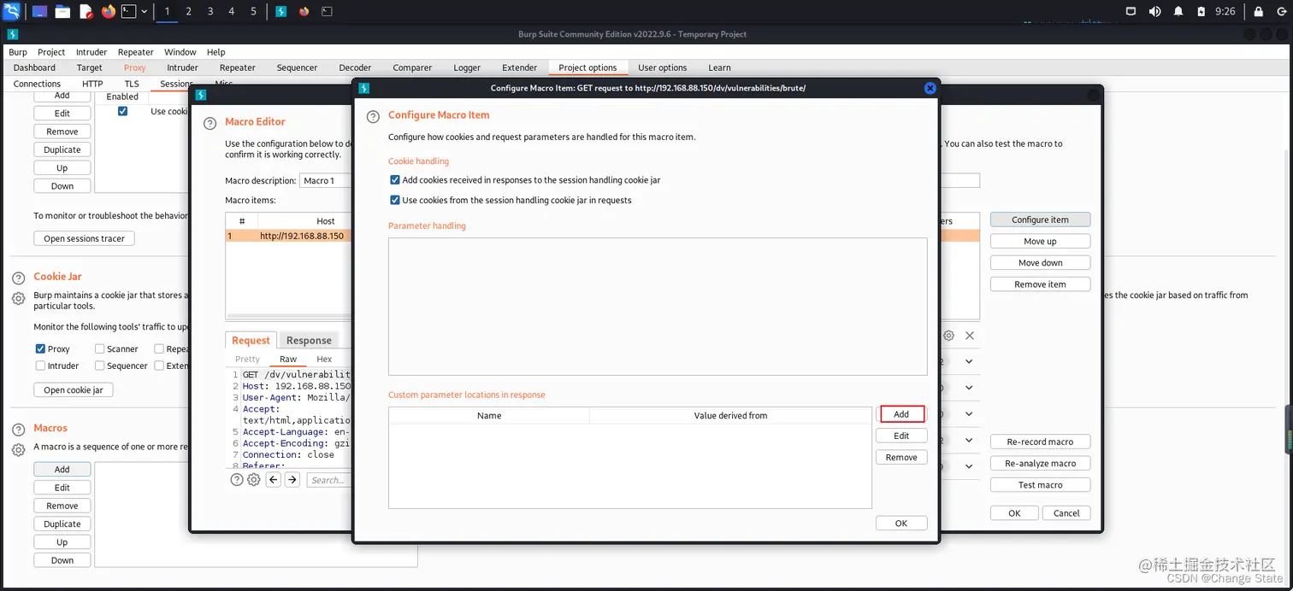The width and height of the screenshot is (1293, 591).
Task: Open the Cookie Jar settings gear
Action: (18, 298)
